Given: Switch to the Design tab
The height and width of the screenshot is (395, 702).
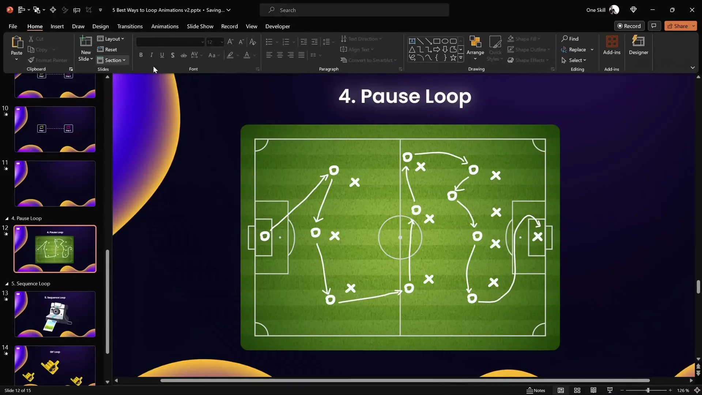Looking at the screenshot, I should point(101,26).
